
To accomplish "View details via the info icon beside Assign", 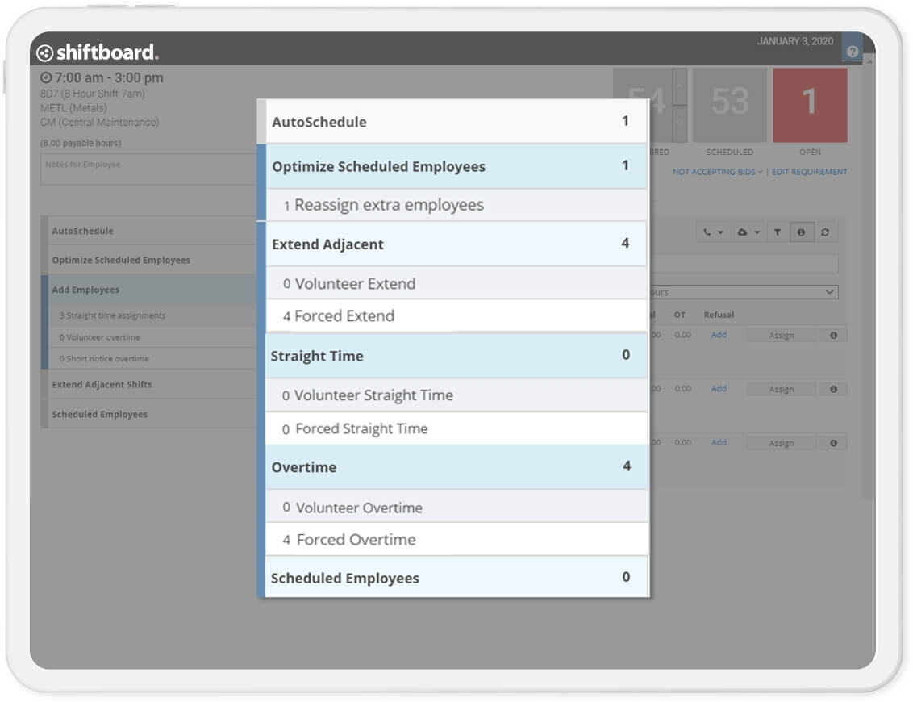I will click(835, 335).
